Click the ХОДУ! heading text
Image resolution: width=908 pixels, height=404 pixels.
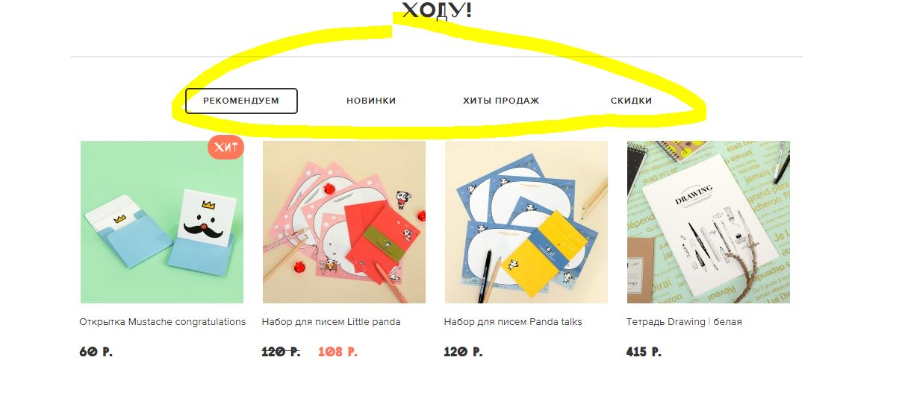tap(437, 10)
